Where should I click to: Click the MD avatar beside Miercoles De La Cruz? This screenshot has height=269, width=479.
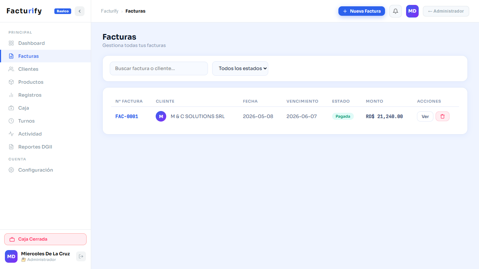coord(11,256)
